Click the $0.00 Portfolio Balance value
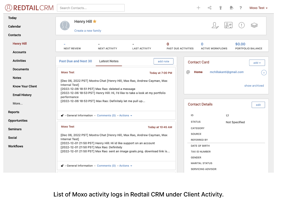This screenshot has height=204, width=283. (240, 44)
